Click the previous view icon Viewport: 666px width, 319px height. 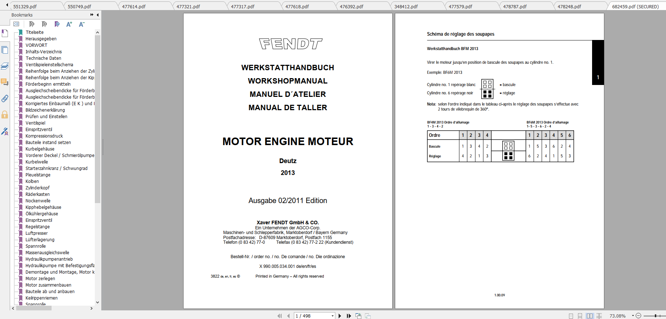click(358, 316)
